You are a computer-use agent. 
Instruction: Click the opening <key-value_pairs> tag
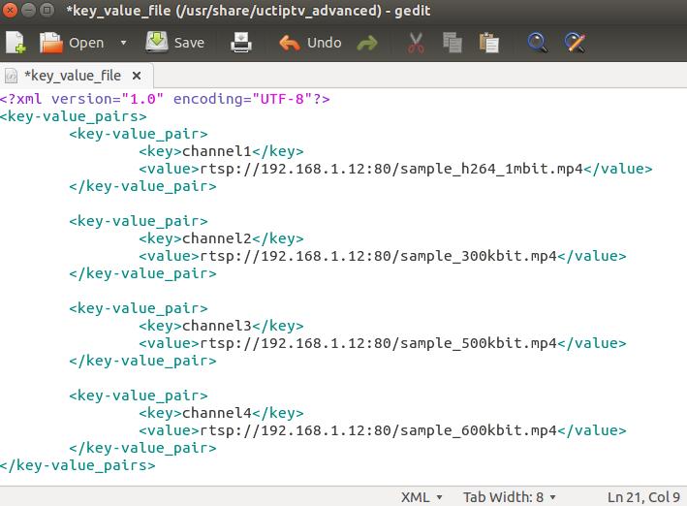tap(74, 116)
